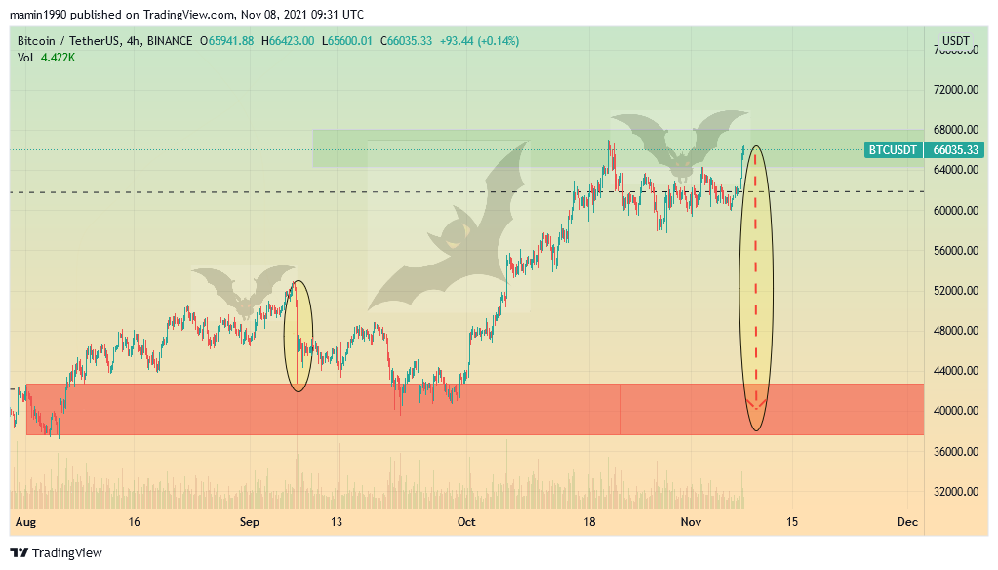Image resolution: width=998 pixels, height=570 pixels.
Task: Click the Vol indicator label
Action: tap(25, 58)
